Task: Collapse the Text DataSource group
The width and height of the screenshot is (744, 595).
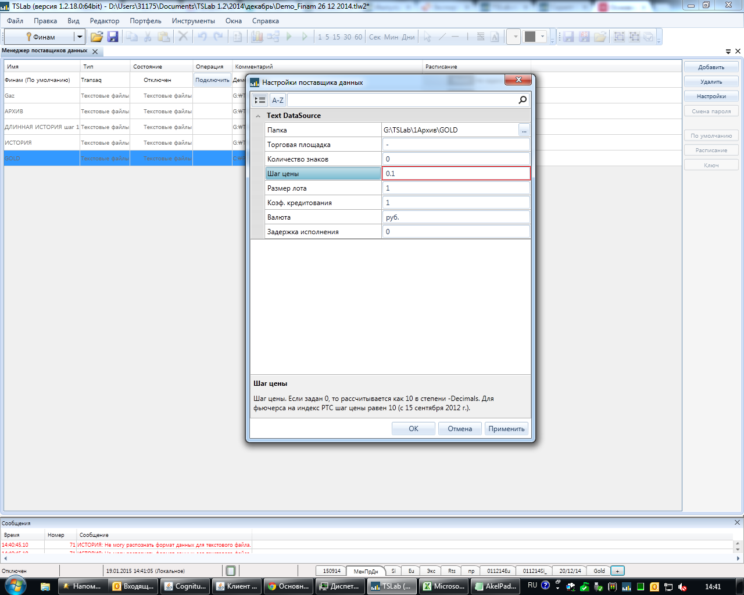Action: coord(258,116)
